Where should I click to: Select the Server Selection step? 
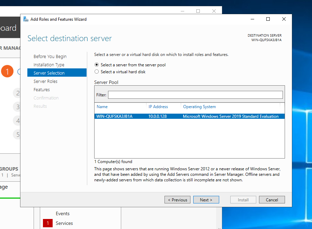pyautogui.click(x=57, y=73)
